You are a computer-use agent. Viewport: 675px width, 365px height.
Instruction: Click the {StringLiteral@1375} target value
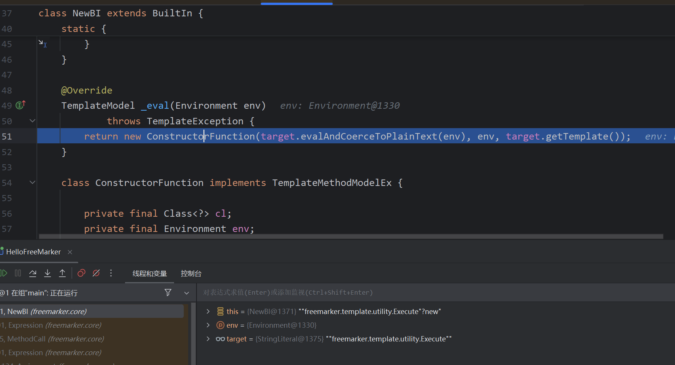tap(289, 339)
